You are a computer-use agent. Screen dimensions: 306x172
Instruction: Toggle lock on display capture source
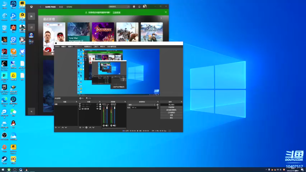tap(100, 109)
